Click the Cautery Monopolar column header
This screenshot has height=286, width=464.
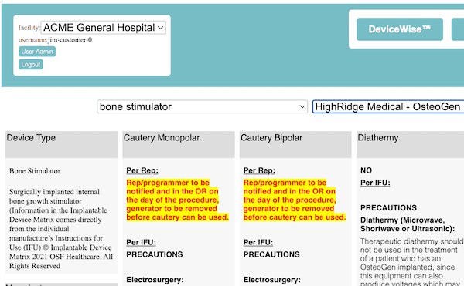[179, 144]
